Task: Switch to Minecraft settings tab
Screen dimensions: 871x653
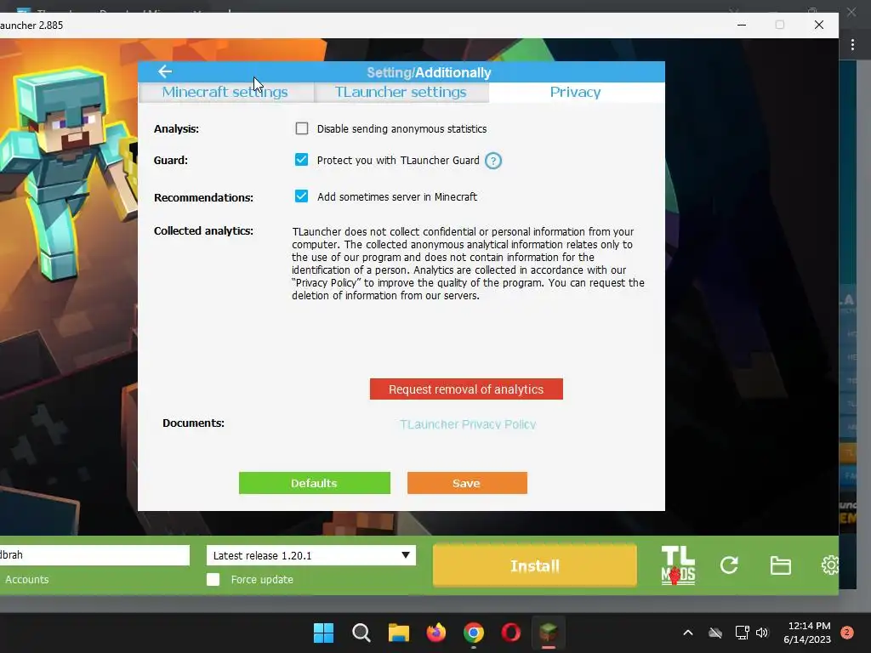Action: pos(225,92)
